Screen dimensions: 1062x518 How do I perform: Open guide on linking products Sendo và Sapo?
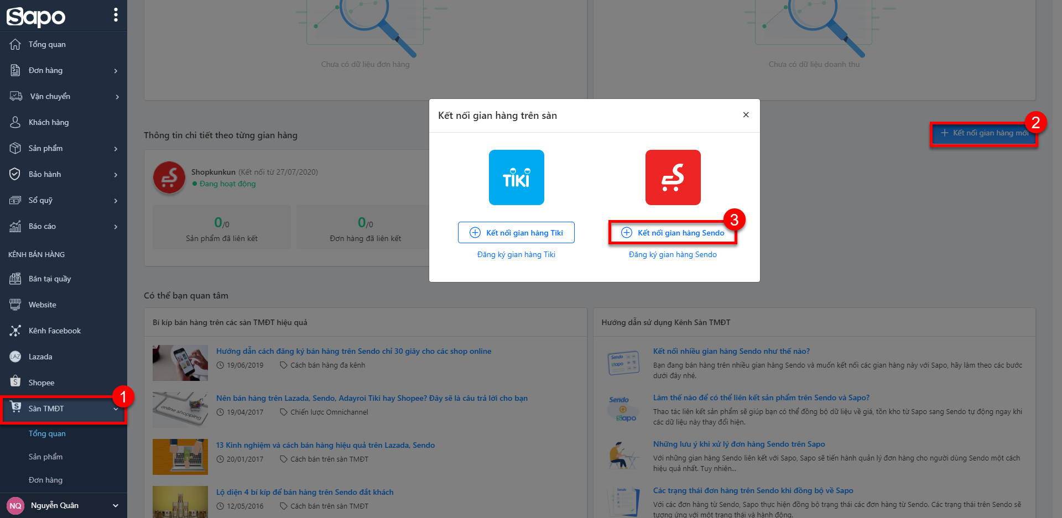761,397
